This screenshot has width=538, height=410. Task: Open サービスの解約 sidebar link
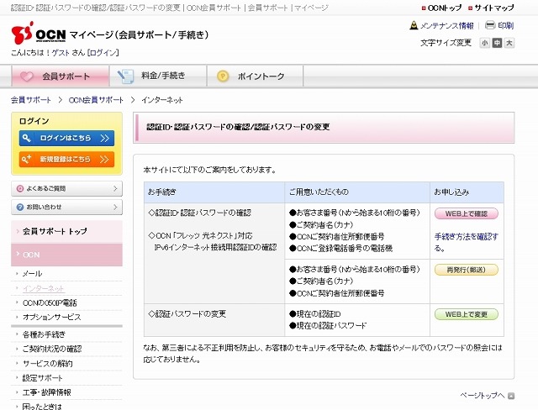pyautogui.click(x=48, y=364)
